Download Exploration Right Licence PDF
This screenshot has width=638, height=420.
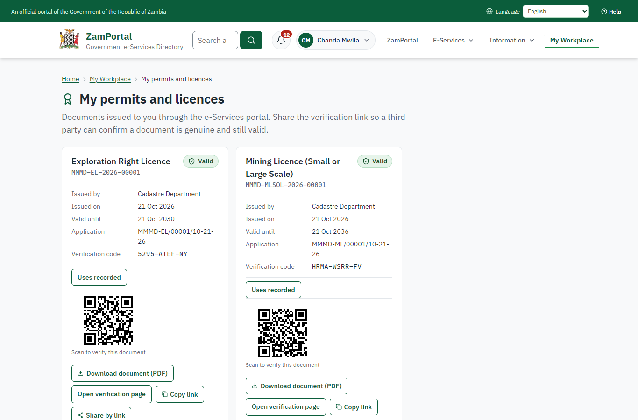coord(122,373)
